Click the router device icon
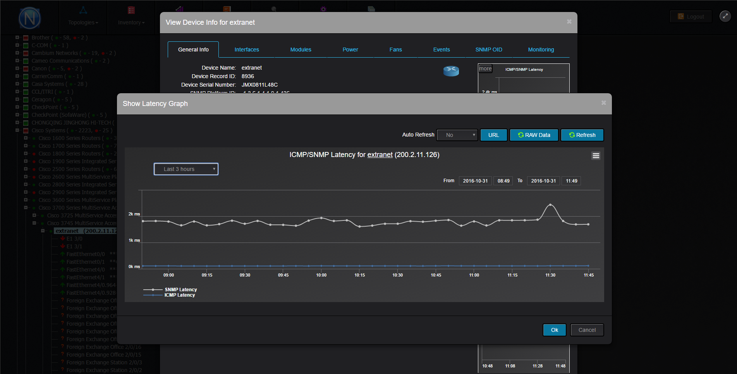Image resolution: width=737 pixels, height=374 pixels. (x=451, y=71)
